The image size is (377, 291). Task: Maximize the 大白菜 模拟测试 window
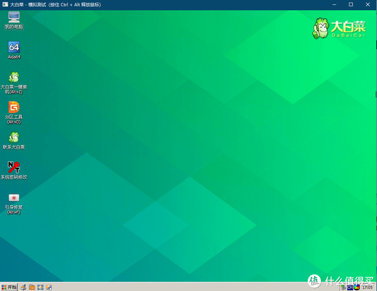click(351, 4)
